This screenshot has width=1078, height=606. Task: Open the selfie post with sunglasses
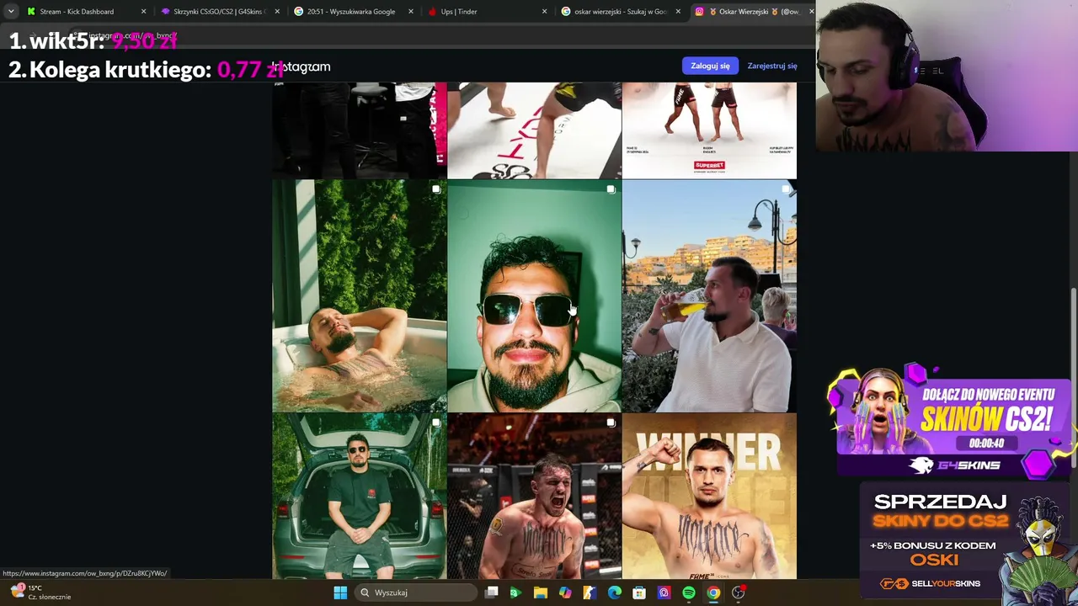click(534, 295)
